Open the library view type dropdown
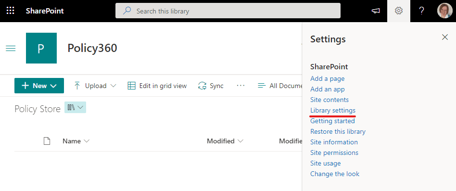The width and height of the screenshot is (456, 191). pos(75,108)
